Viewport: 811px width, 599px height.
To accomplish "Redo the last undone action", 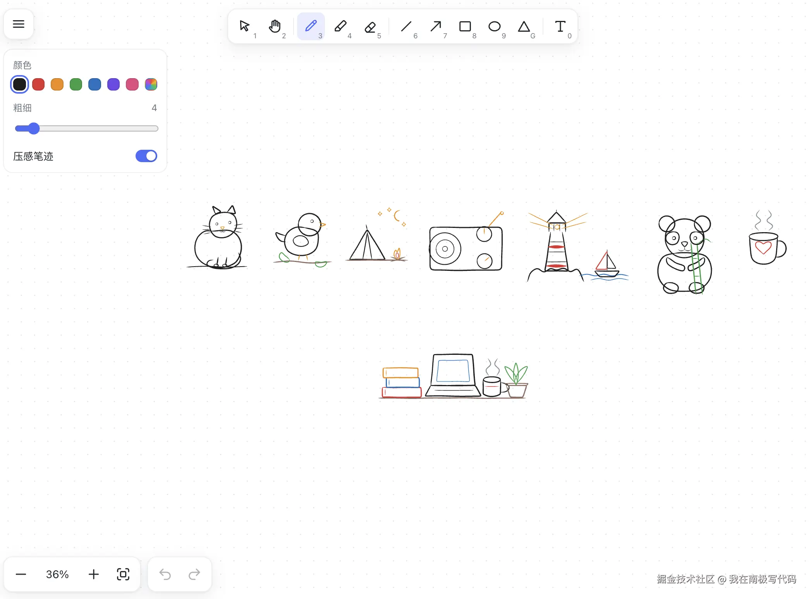I will (x=194, y=574).
